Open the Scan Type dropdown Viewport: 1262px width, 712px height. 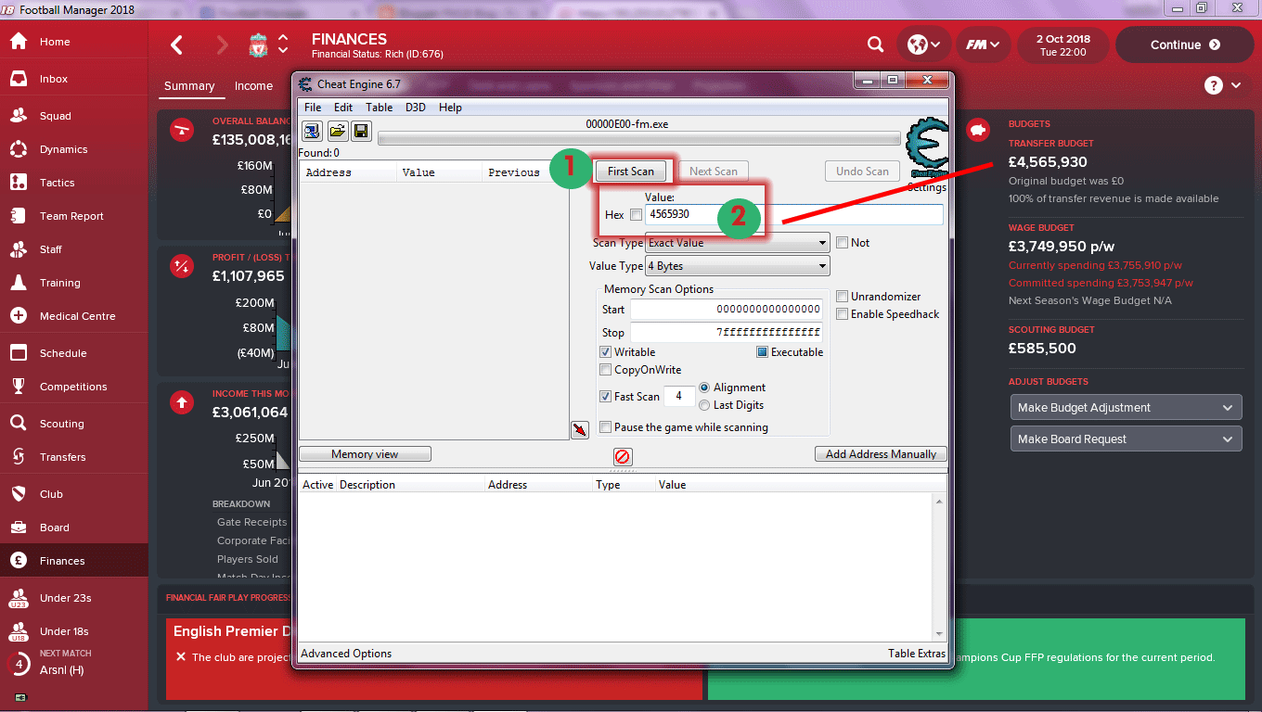pyautogui.click(x=737, y=243)
